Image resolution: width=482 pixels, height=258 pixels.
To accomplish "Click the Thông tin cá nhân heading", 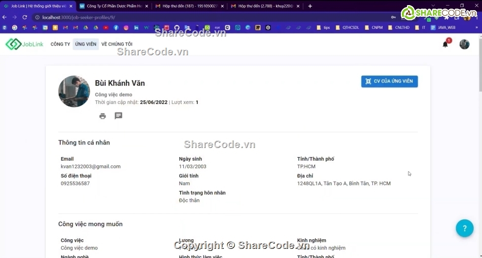I will [84, 142].
